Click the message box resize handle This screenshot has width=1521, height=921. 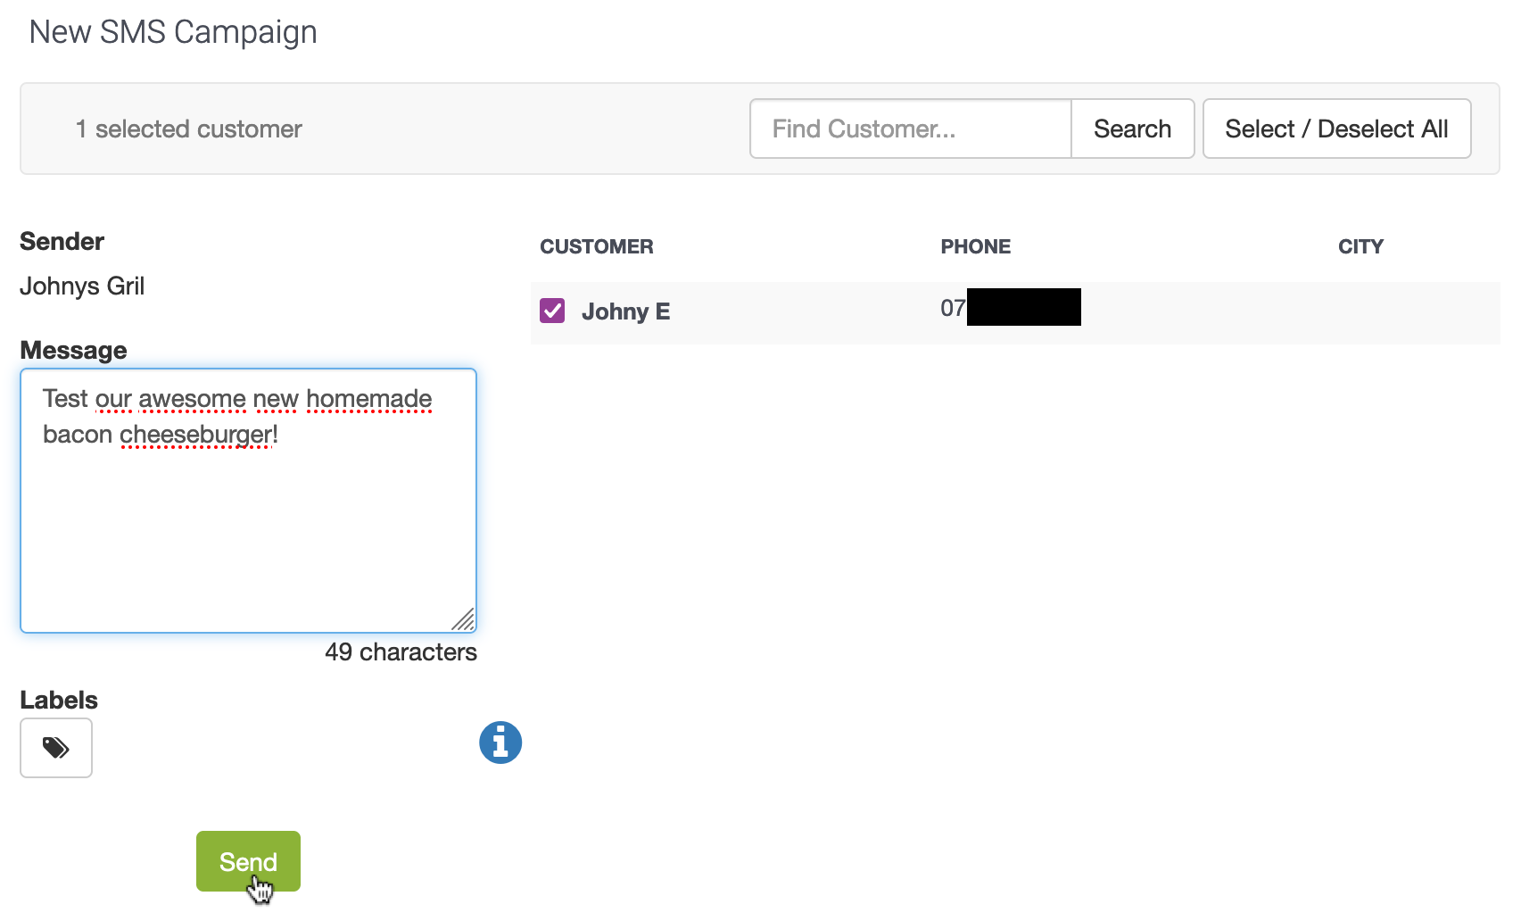(464, 619)
